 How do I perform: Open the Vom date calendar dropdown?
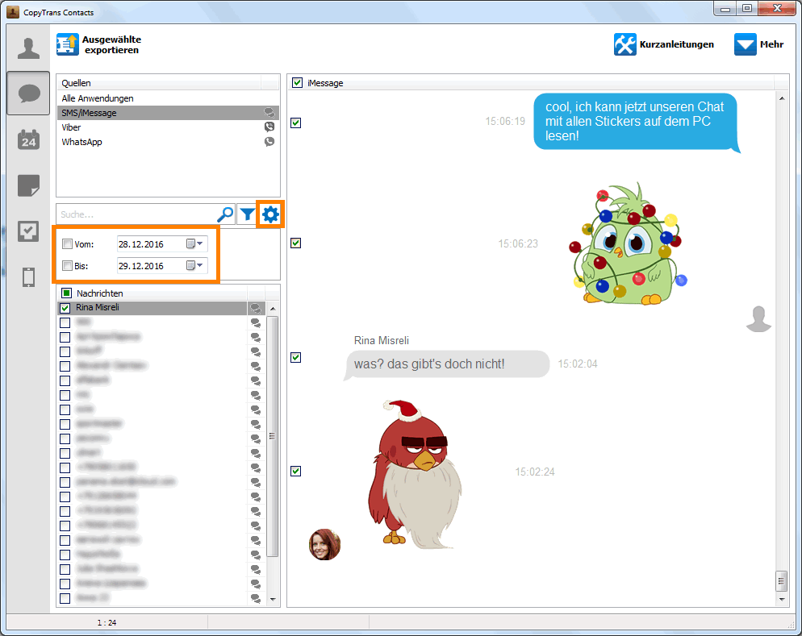point(195,243)
